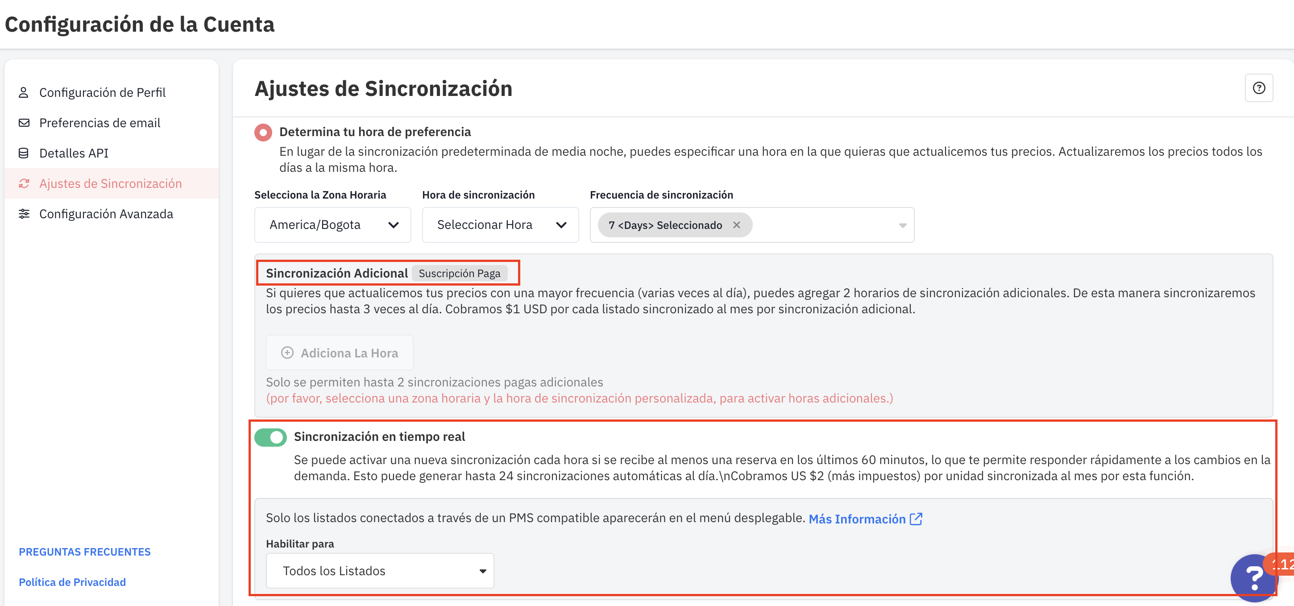Open the PREGUNTAS FRECUENTES link
Image resolution: width=1294 pixels, height=606 pixels.
(x=84, y=552)
